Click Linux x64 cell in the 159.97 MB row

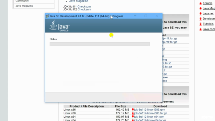click(x=70, y=117)
